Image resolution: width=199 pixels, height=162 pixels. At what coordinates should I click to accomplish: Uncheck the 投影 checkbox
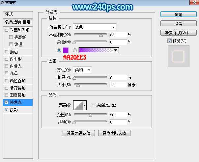click(6, 109)
